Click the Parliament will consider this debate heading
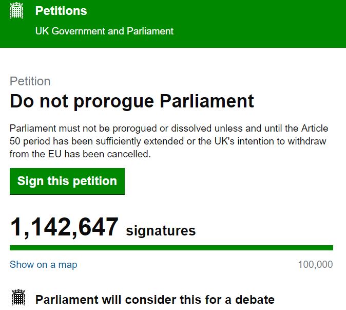The height and width of the screenshot is (310, 346). [x=155, y=299]
